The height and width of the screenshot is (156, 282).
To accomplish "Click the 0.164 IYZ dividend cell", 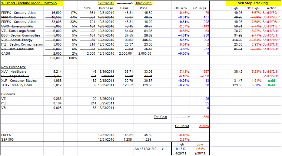I will point(57,103).
